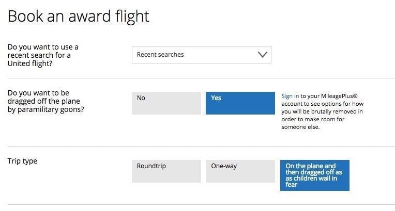This screenshot has width=395, height=211.
Task: Choose Roundtrip trip type
Action: point(166,171)
